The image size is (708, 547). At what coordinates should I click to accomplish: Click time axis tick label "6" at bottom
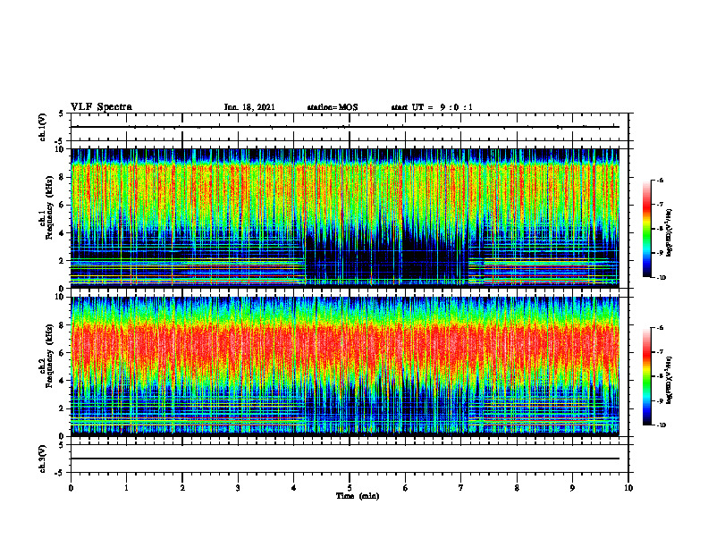pyautogui.click(x=406, y=488)
